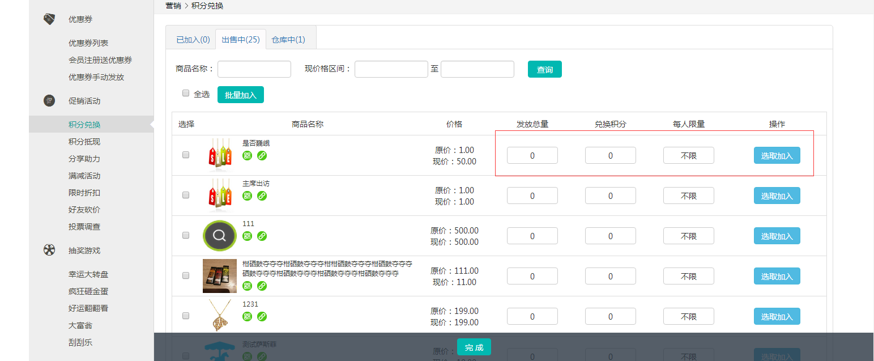Click the 批量加入 batch add button
Screen dimensions: 874x361
pyautogui.click(x=241, y=95)
